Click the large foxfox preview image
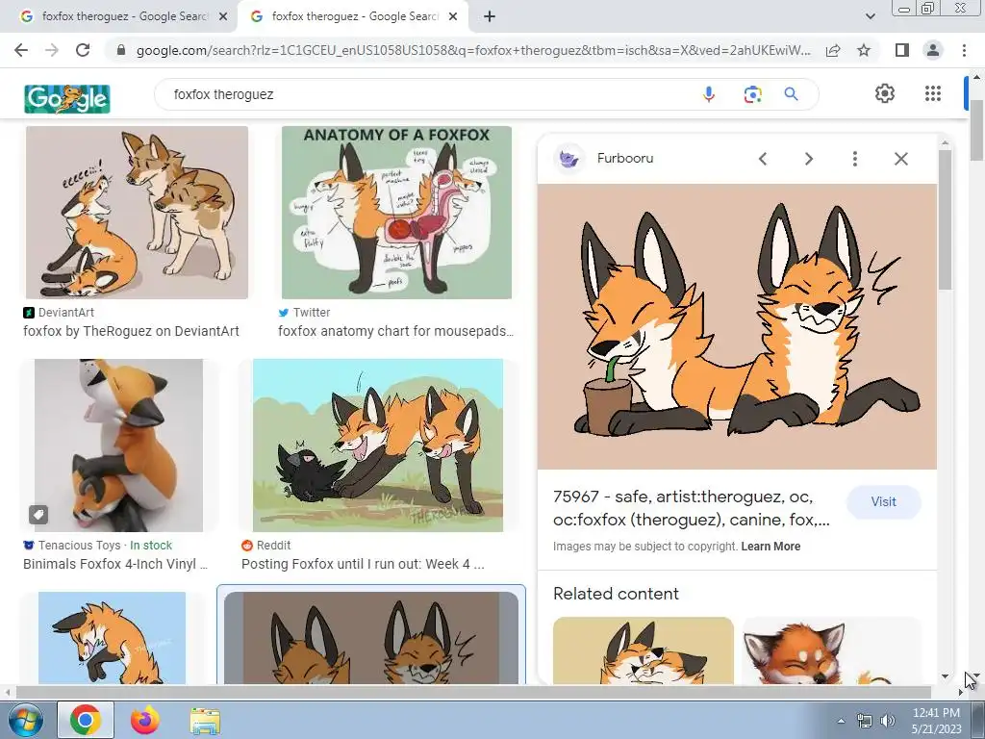 click(x=737, y=327)
